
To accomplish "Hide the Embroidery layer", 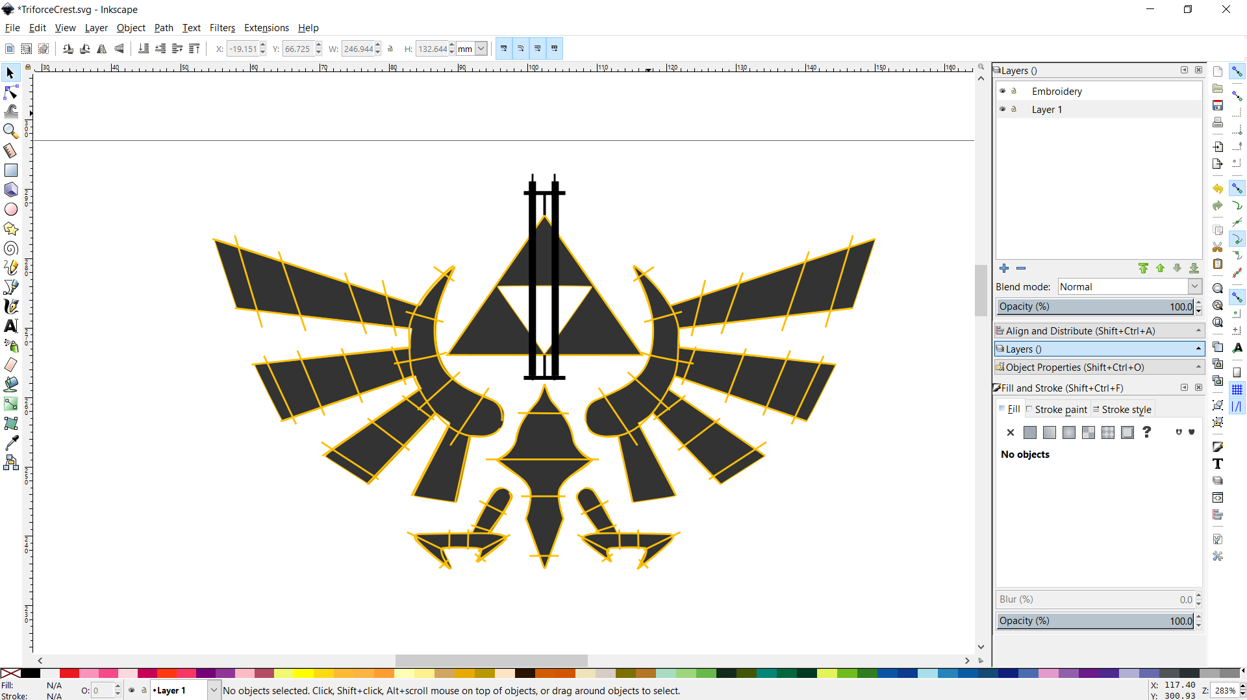I will pyautogui.click(x=1003, y=91).
